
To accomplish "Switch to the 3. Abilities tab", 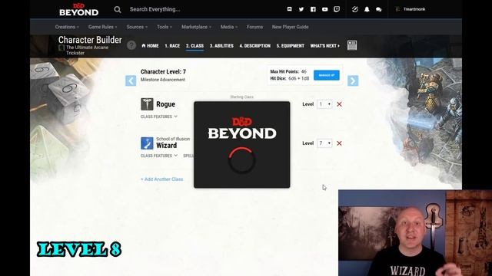I will tap(221, 46).
